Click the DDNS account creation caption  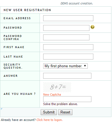pos(77,3)
